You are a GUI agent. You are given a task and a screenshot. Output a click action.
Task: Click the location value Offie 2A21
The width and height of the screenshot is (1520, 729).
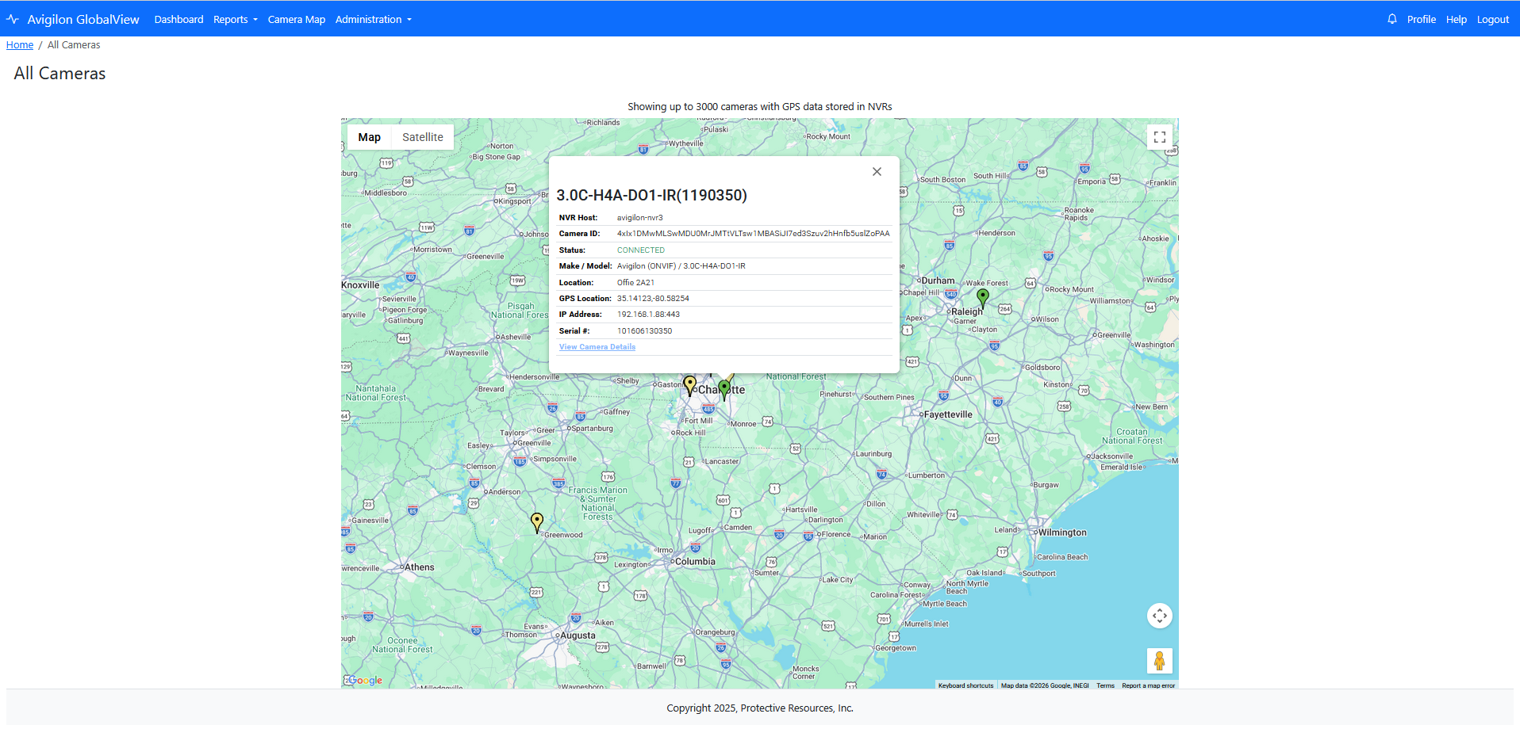pos(635,283)
